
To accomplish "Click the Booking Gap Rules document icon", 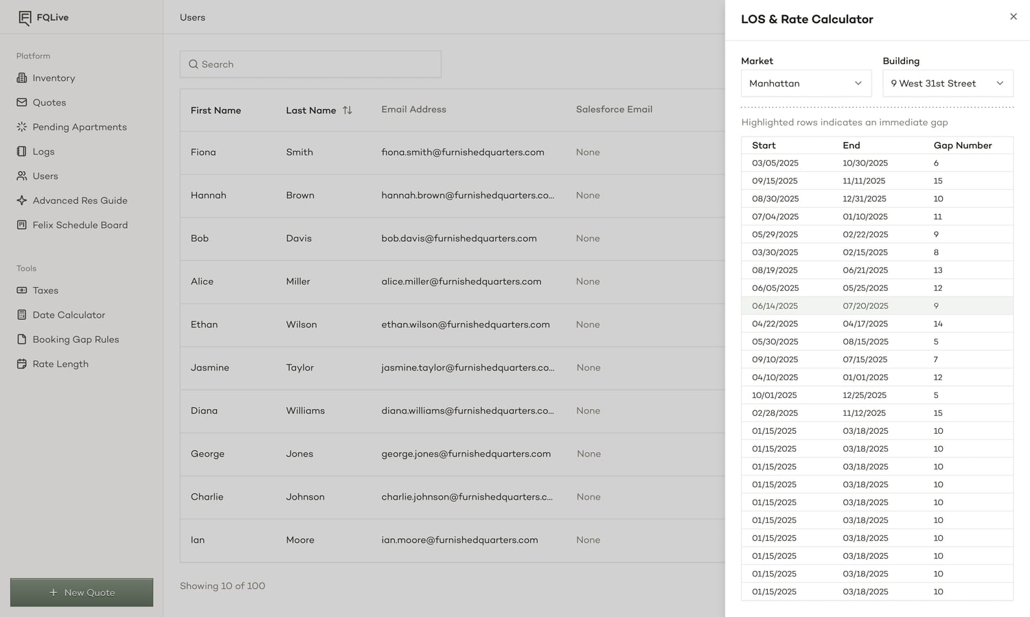I will (x=22, y=340).
